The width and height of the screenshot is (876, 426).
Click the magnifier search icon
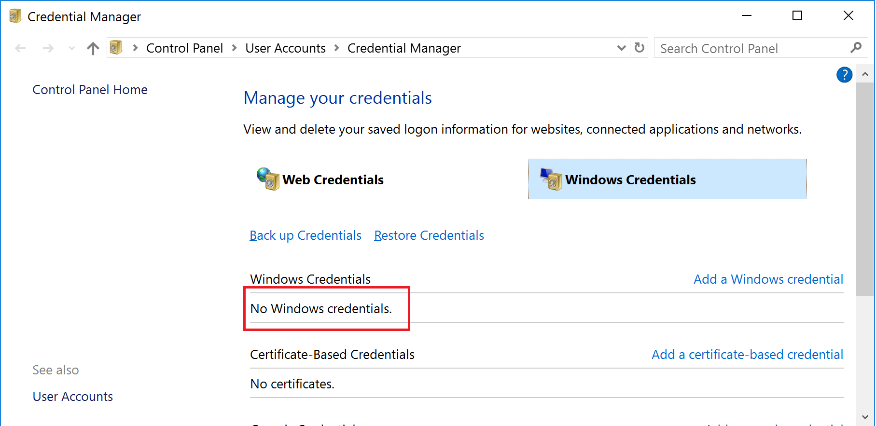856,48
